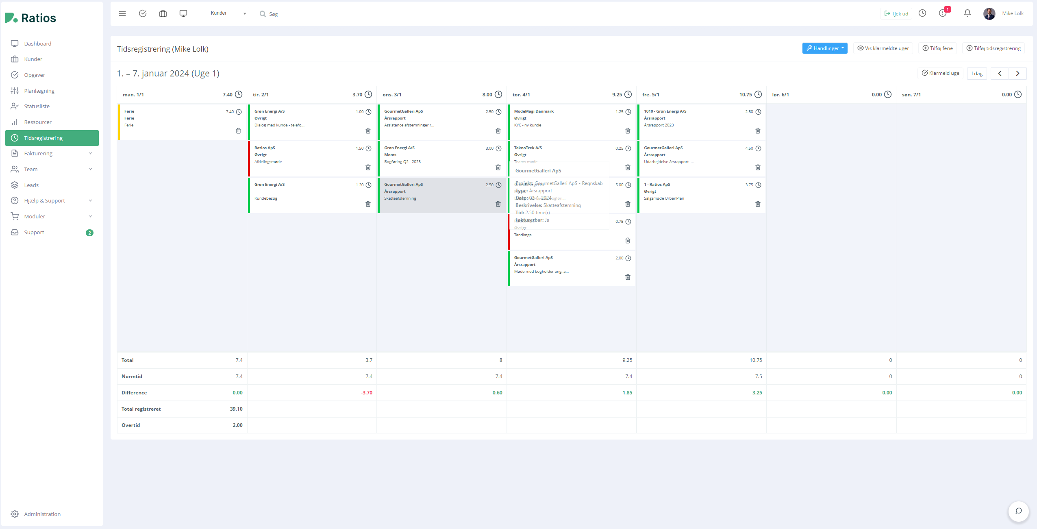Open the alert icon with red badge
Viewport: 1037px width, 529px height.
tap(943, 13)
